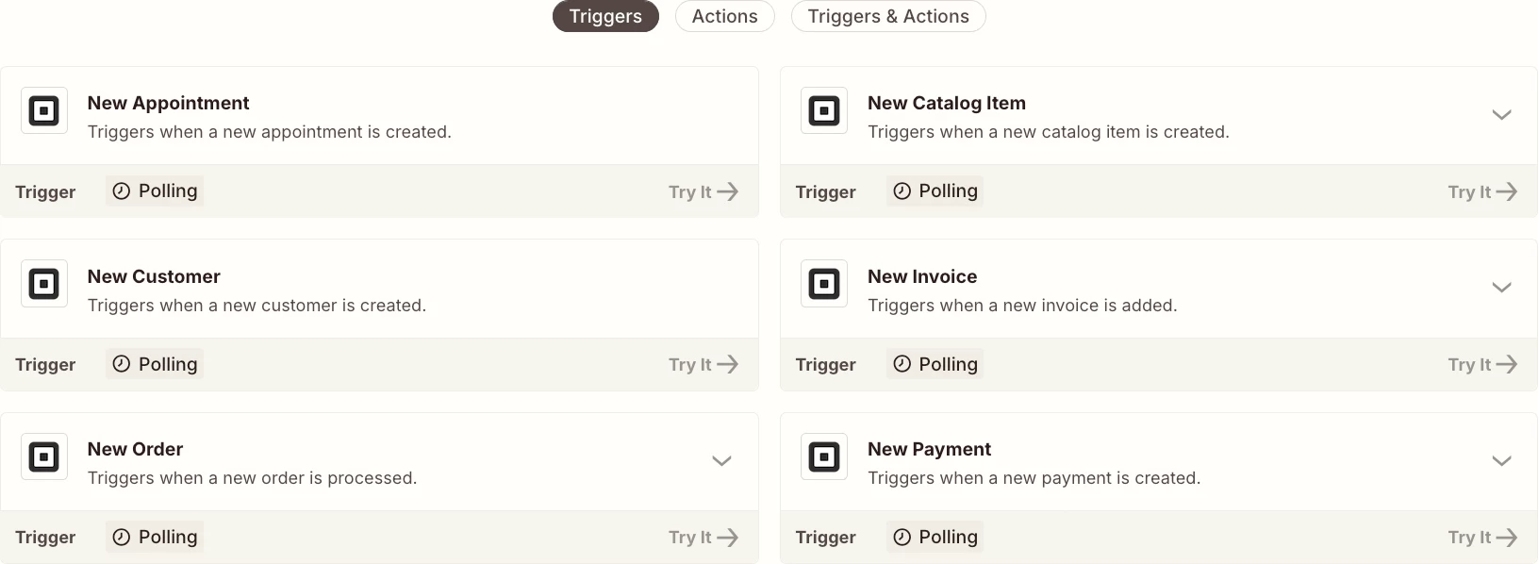Click Square icon beside New Invoice

point(824,284)
